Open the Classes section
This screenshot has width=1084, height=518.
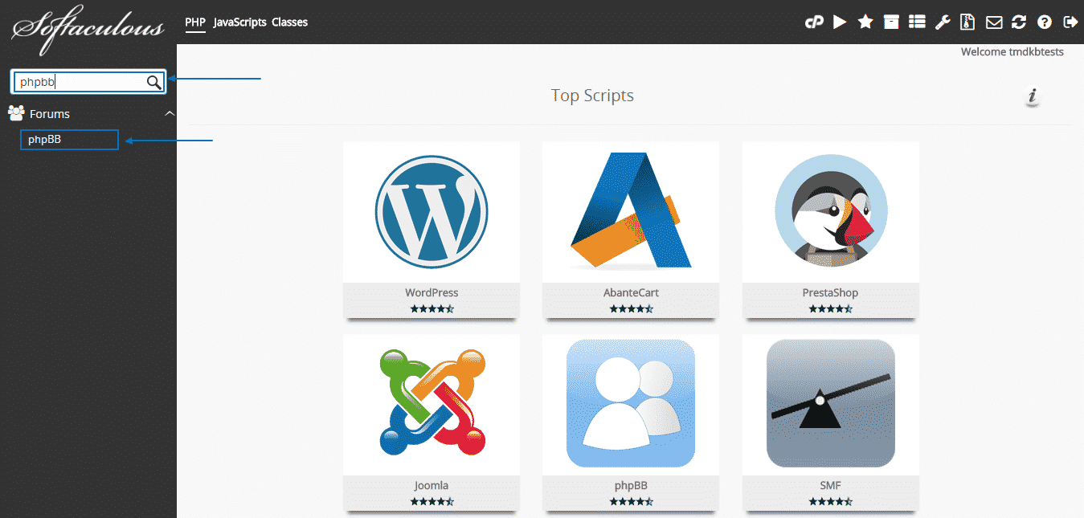289,22
